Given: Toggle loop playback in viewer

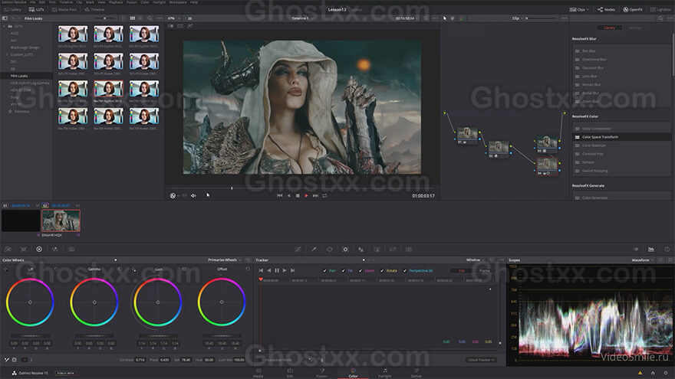Looking at the screenshot, I should (x=324, y=195).
